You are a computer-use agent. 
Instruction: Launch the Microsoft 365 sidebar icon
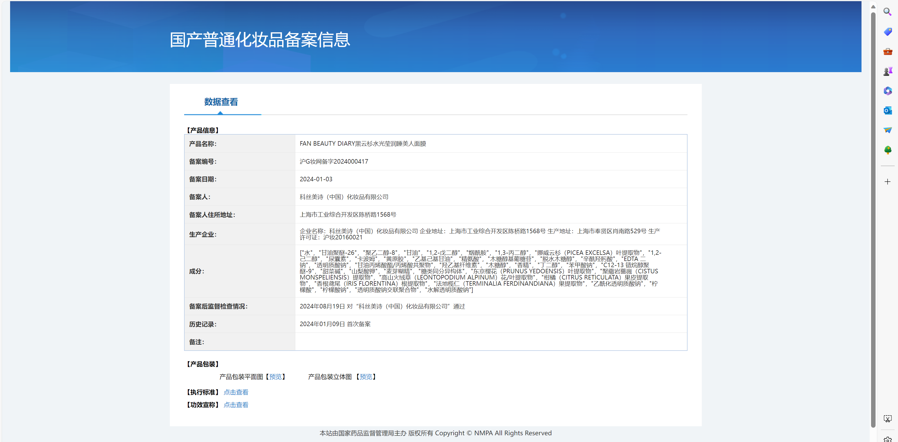(x=887, y=91)
